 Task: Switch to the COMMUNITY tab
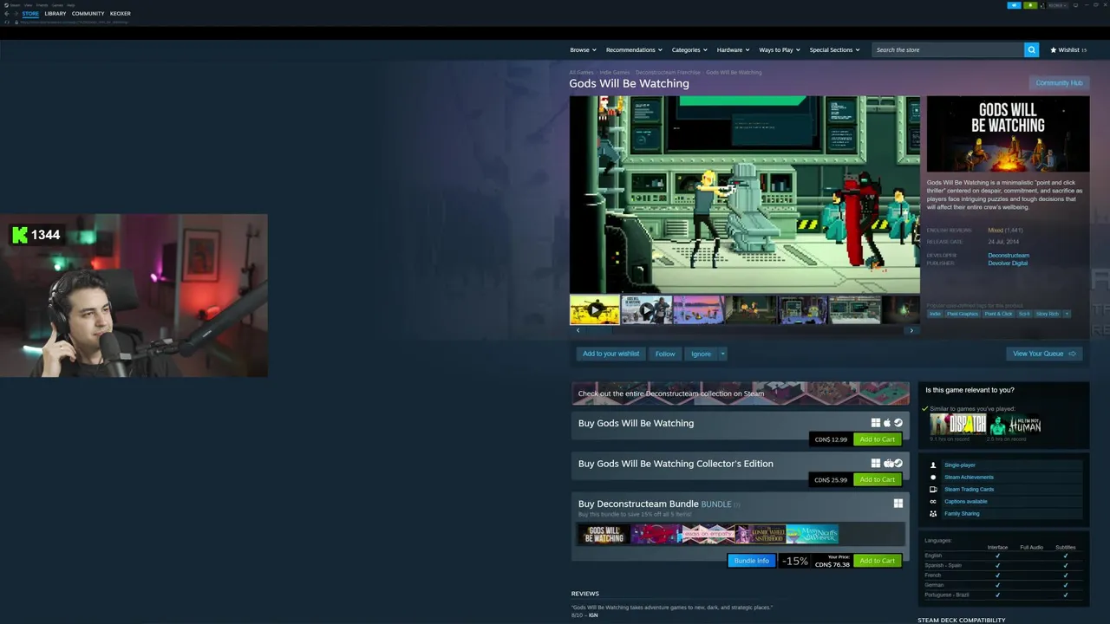pos(88,14)
